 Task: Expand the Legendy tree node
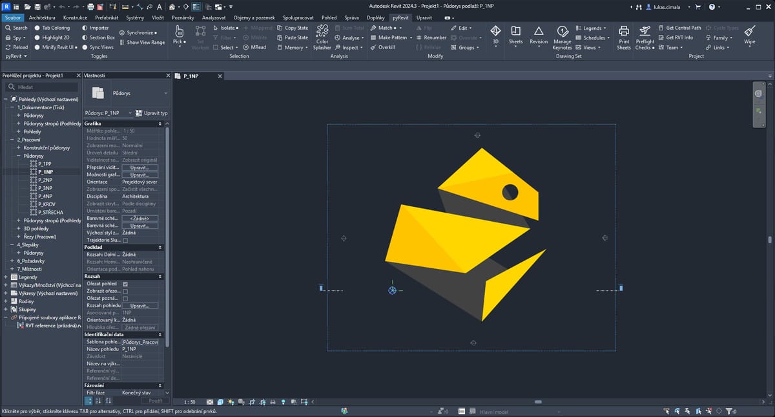[x=6, y=277]
